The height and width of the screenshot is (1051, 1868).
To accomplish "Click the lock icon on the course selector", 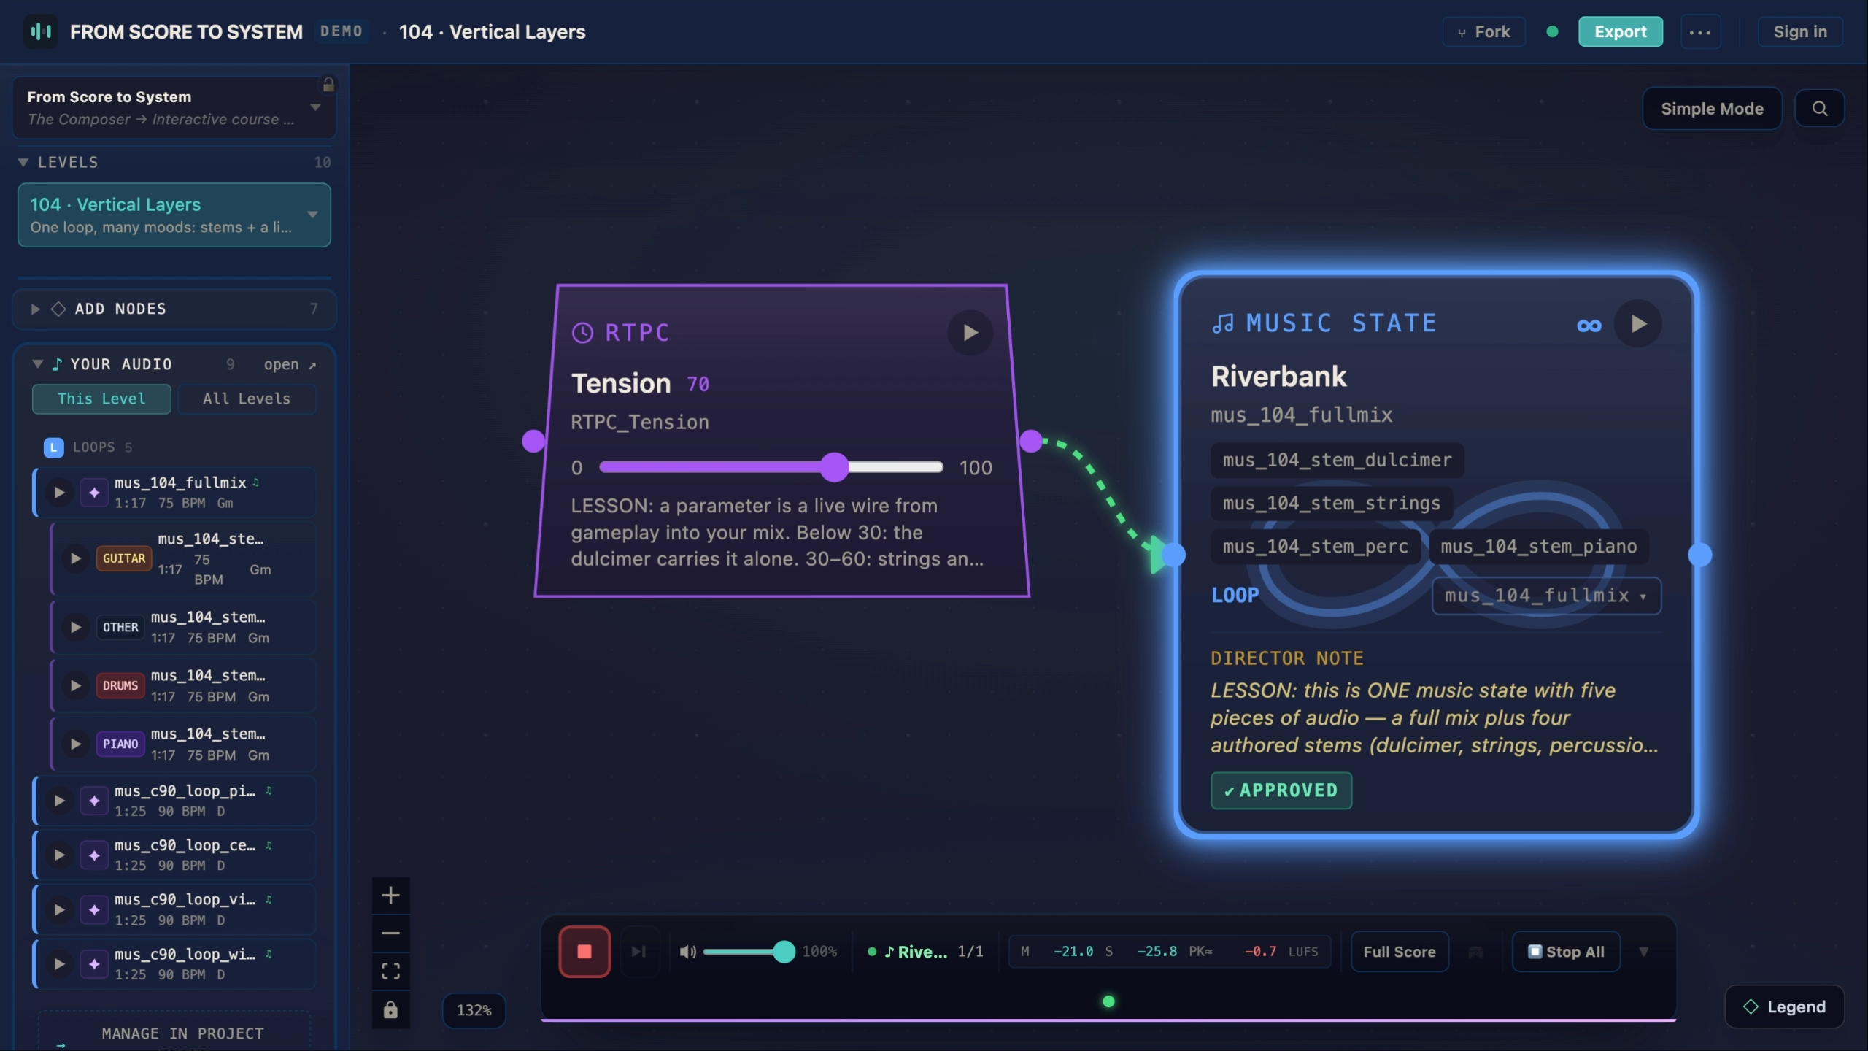I will tap(328, 85).
